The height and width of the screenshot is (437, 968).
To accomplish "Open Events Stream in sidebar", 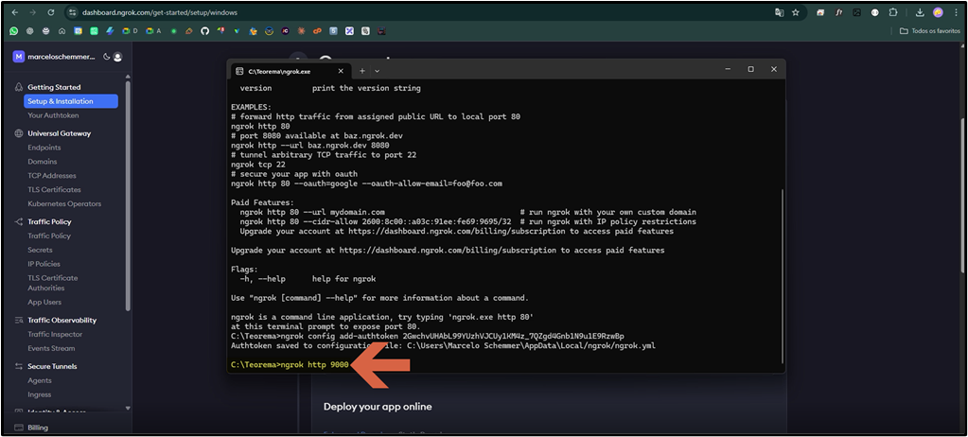I will pyautogui.click(x=51, y=349).
